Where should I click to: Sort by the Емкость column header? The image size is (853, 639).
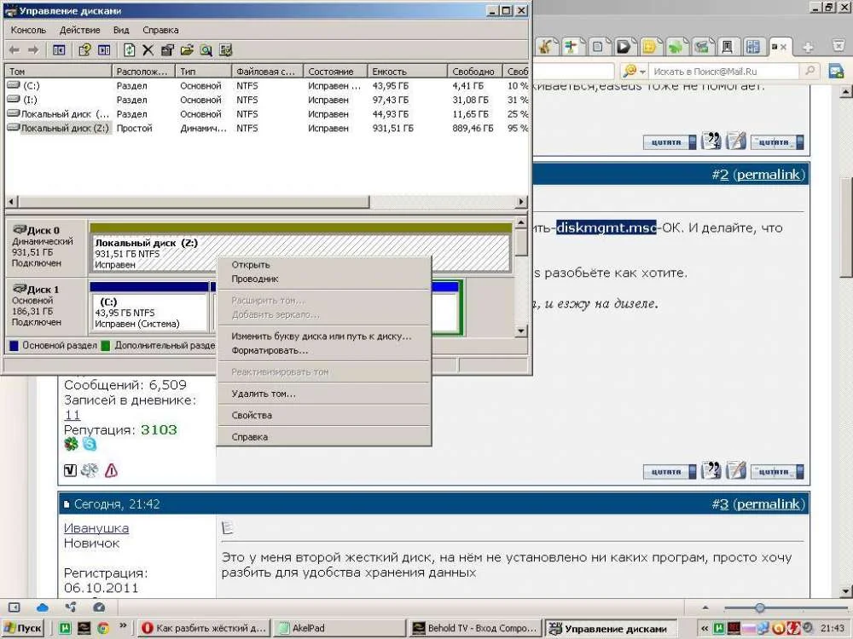pos(407,72)
